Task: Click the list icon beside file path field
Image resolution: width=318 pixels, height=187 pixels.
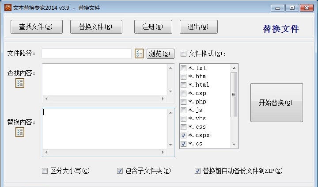Action: [x=139, y=53]
